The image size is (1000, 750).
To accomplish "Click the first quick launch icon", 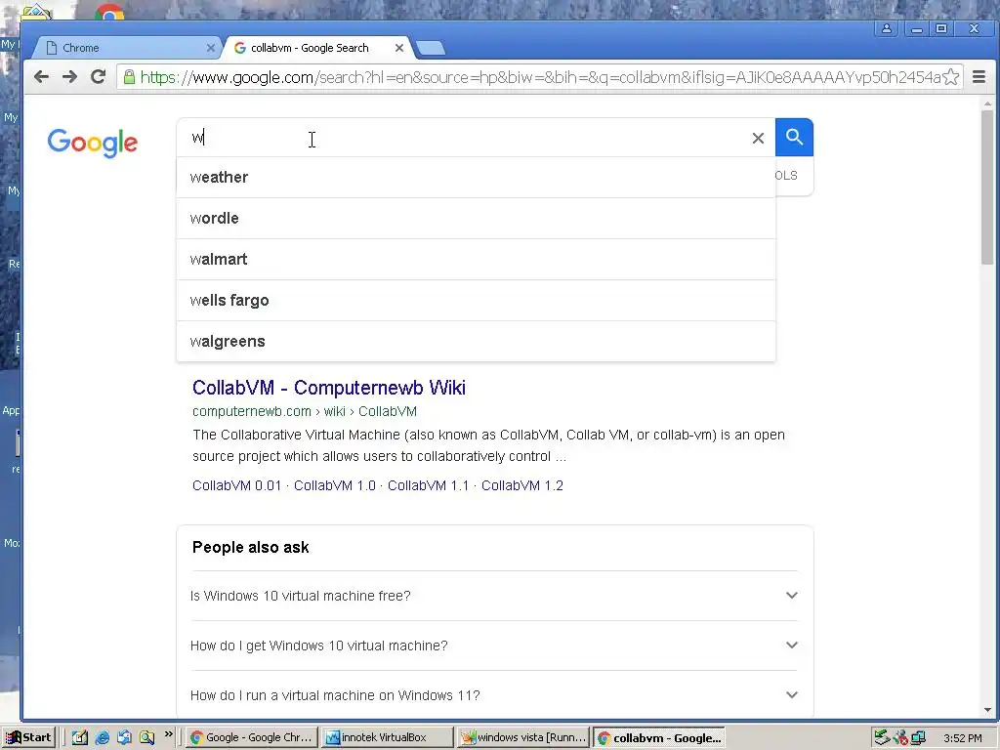I will [x=80, y=738].
